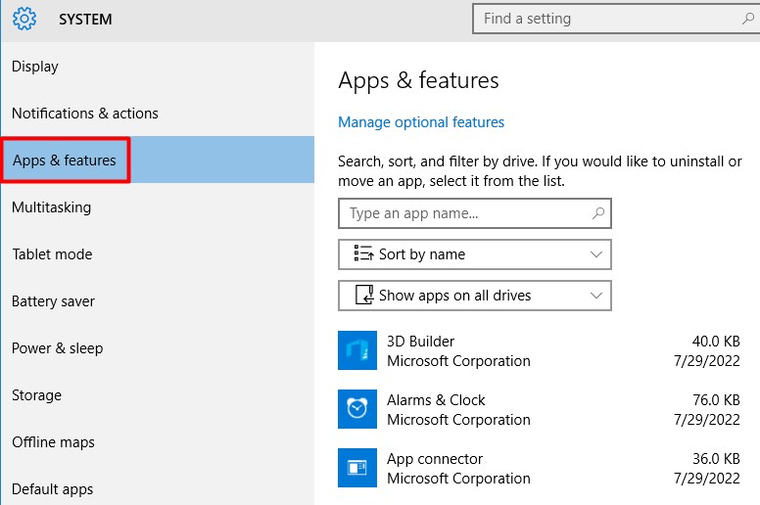Go to Multitasking settings
The width and height of the screenshot is (760, 505).
tap(51, 207)
